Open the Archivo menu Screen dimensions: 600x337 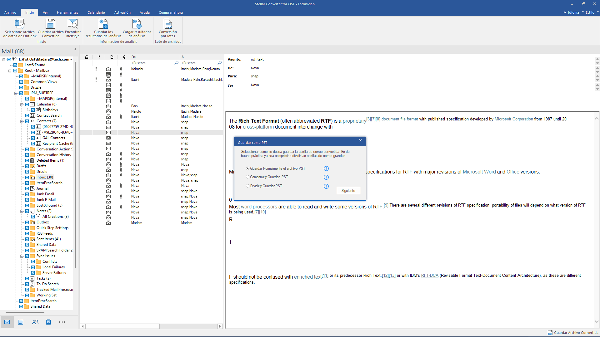10,12
